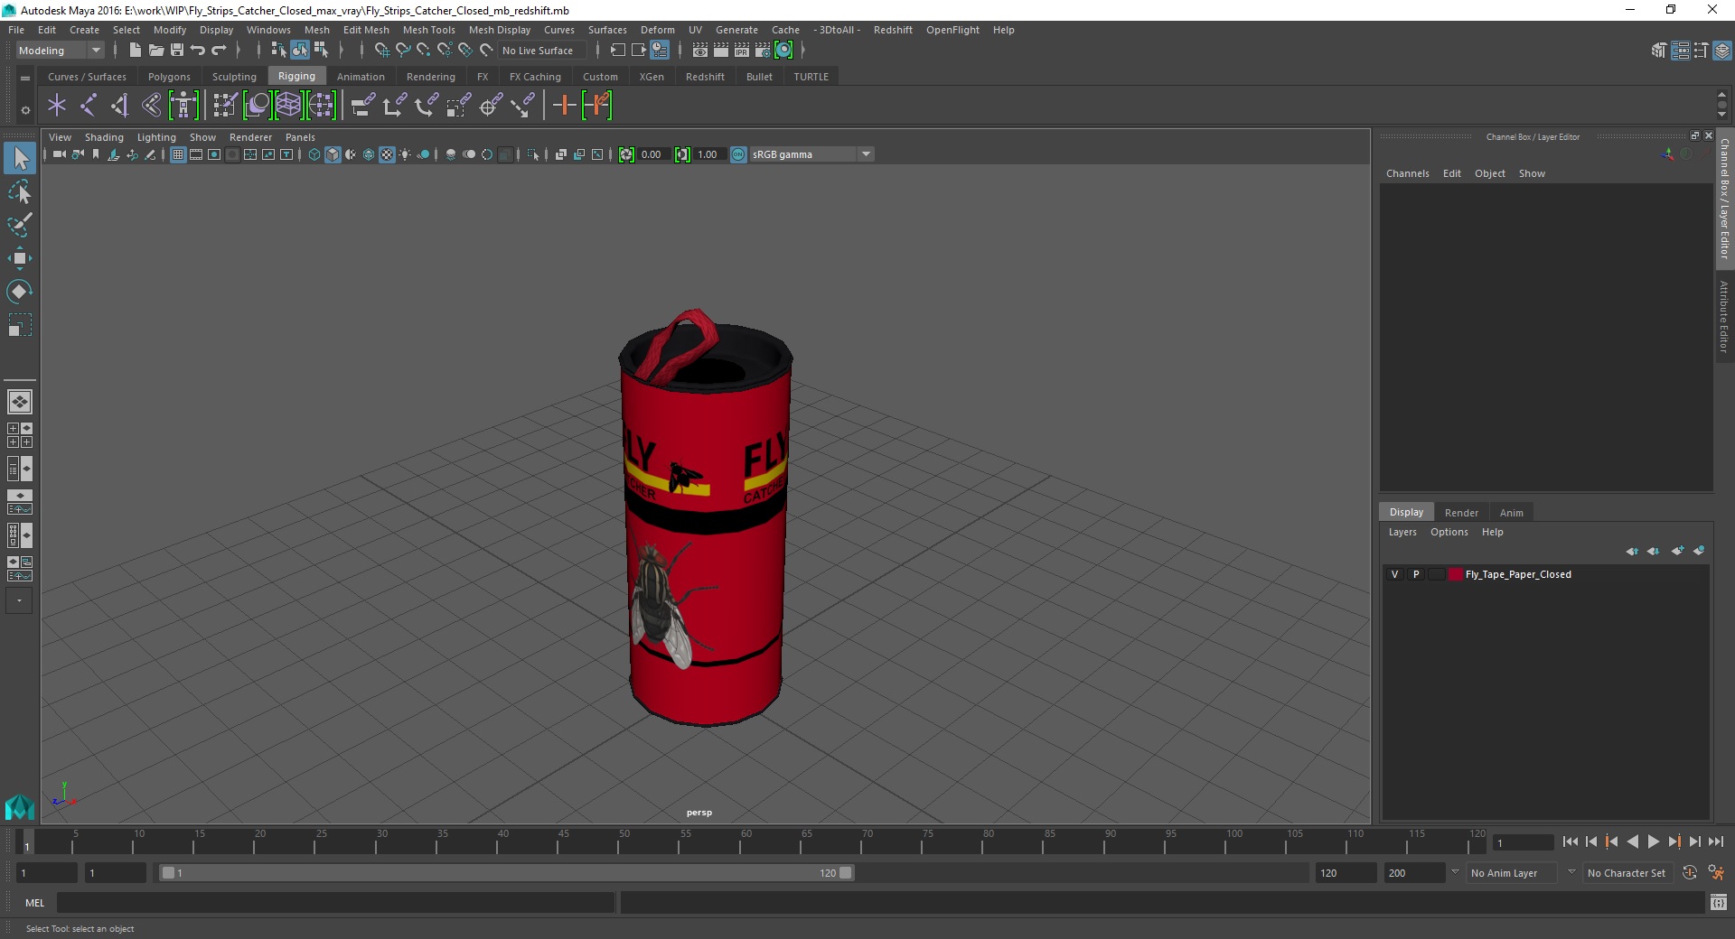Start IPR render icon
The width and height of the screenshot is (1735, 939).
pos(742,51)
